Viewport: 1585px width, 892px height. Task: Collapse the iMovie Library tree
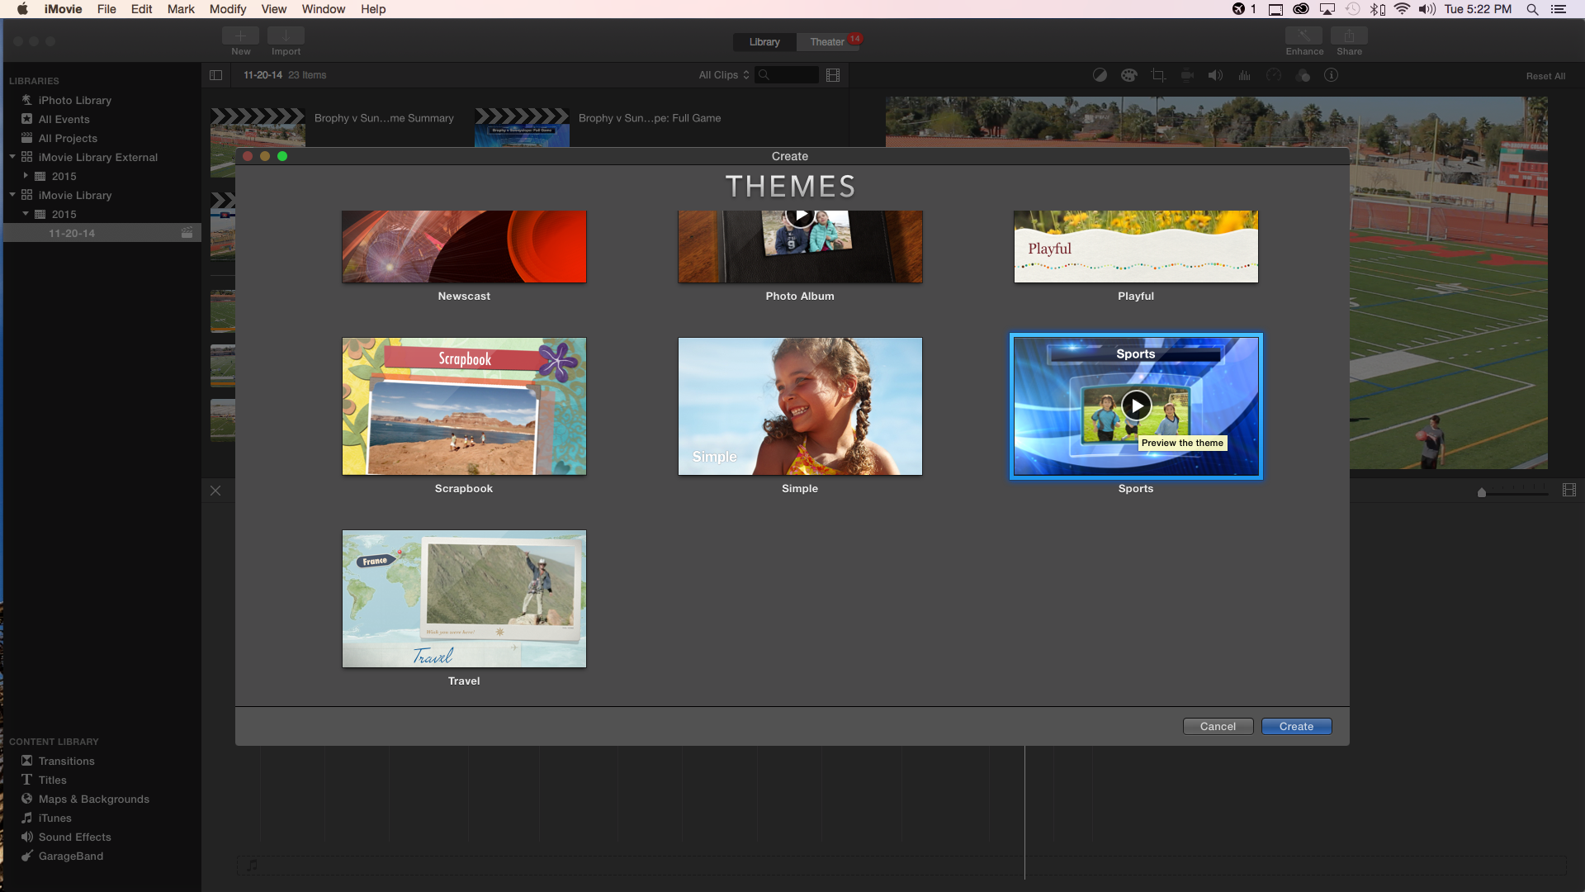click(12, 195)
